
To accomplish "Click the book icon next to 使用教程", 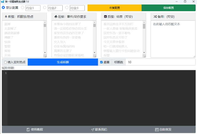I will coord(28,130).
